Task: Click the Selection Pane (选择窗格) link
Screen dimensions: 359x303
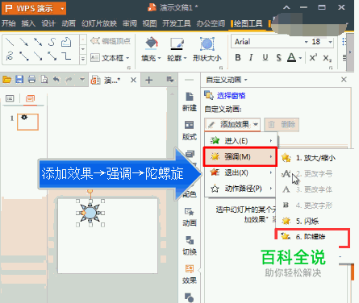Action: 231,96
